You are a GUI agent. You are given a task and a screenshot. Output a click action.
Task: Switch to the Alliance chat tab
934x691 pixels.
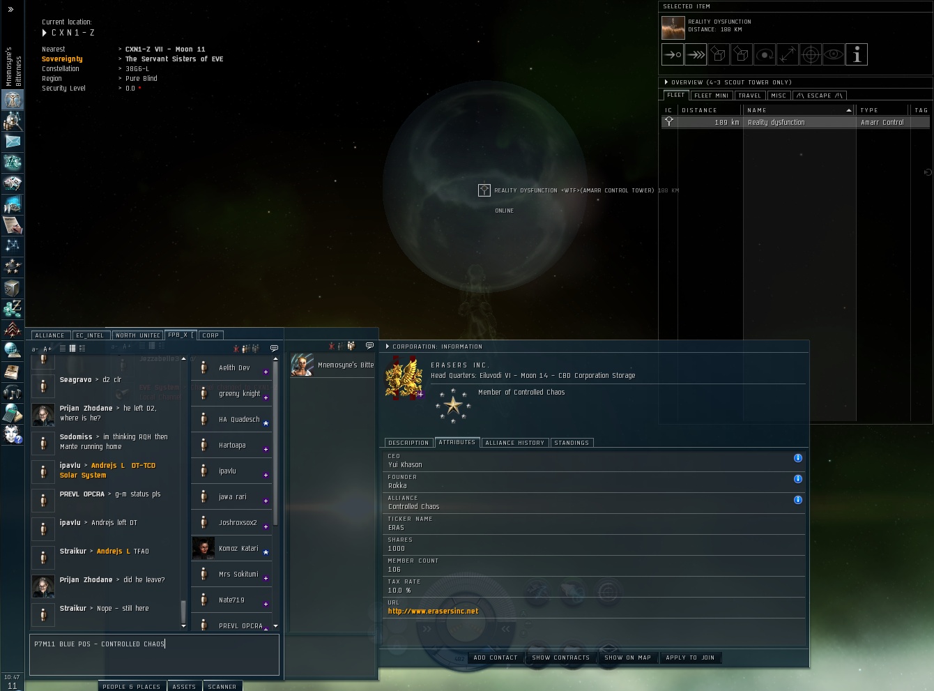(49, 335)
